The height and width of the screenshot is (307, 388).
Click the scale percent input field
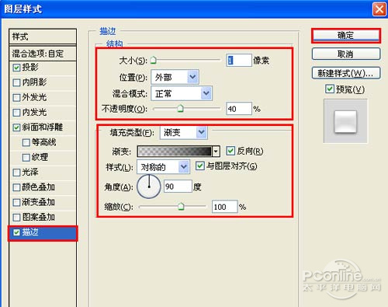tap(224, 207)
